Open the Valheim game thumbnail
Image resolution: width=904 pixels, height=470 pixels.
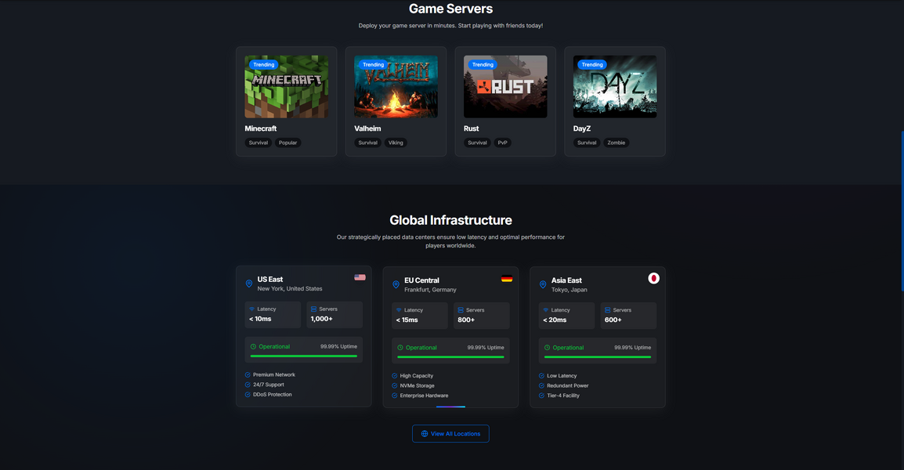[396, 86]
